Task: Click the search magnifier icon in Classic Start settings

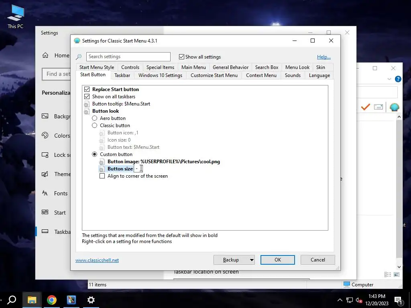Action: pos(79,57)
